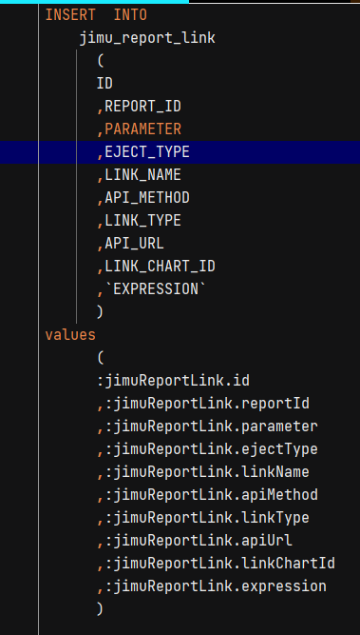Screen dimensions: 360x635
Task: Click the closing parenthesis below EXPRESSION
Action: pos(100,312)
